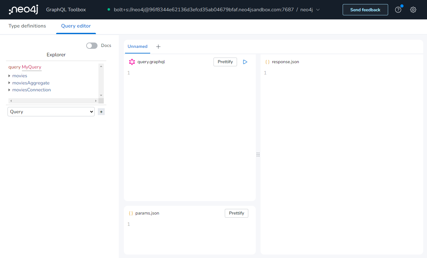Click the braces icon next to params.json
Screen dimensions: 427x258
pos(131,213)
